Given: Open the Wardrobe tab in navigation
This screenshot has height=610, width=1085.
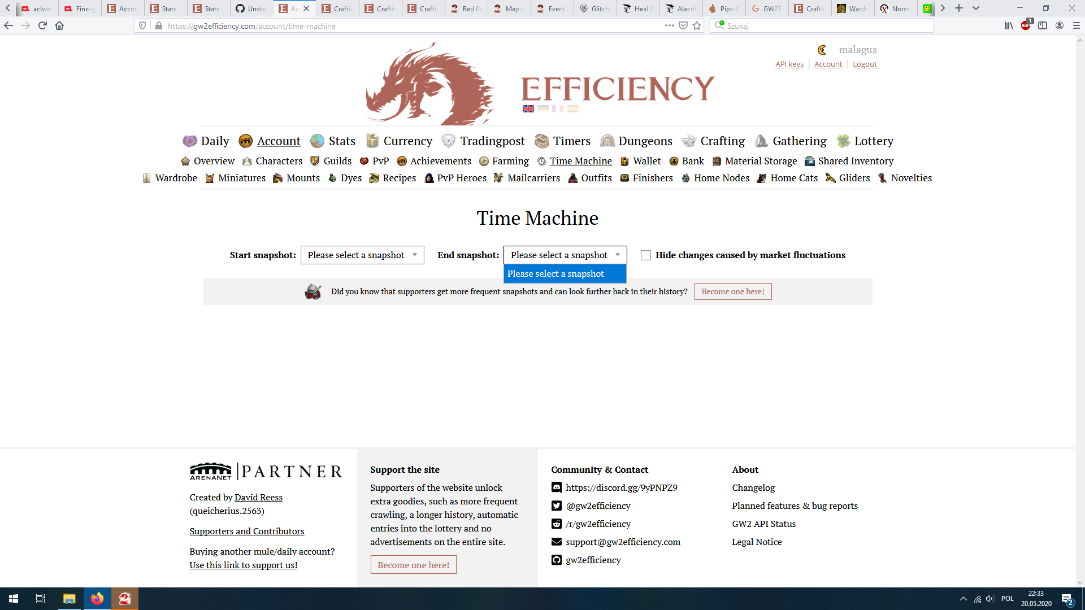Looking at the screenshot, I should coord(176,178).
